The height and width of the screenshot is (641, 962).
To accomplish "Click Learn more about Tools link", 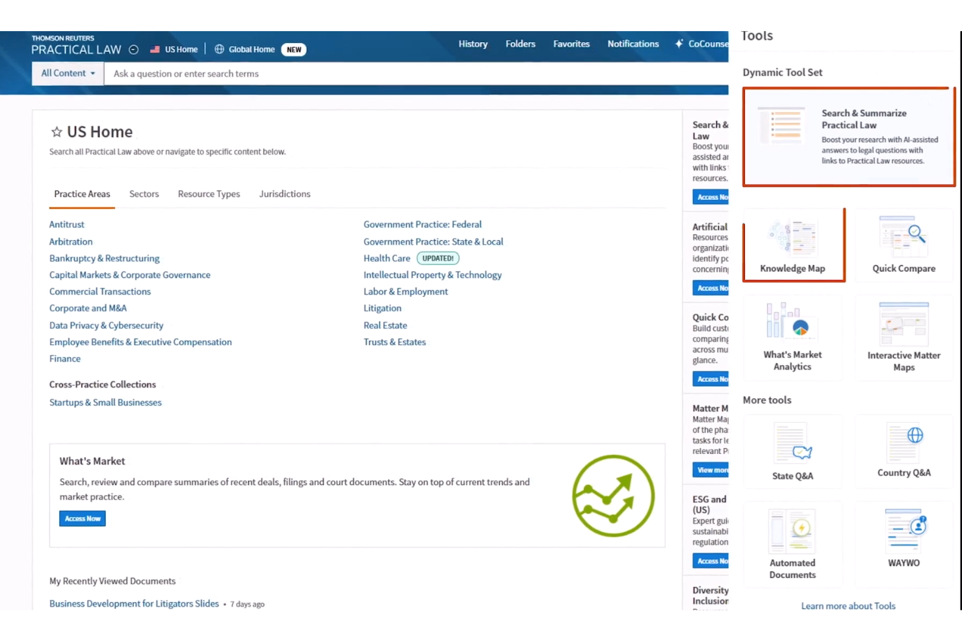I will (x=848, y=606).
